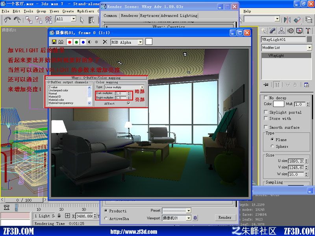
Task: Choose the Select Object arrow tool
Action: [82, 20]
